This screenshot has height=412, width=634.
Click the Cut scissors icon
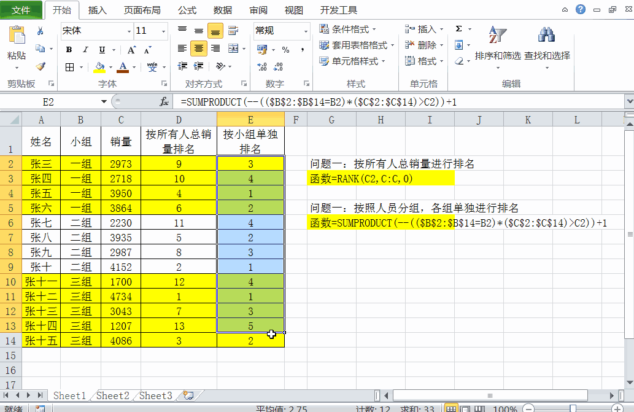(41, 31)
